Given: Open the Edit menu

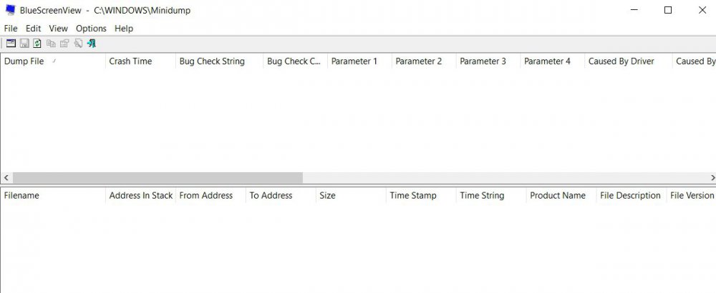Looking at the screenshot, I should click(x=34, y=29).
